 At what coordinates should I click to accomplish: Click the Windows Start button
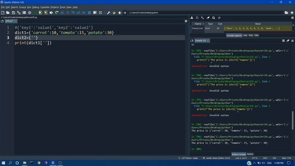(3, 163)
